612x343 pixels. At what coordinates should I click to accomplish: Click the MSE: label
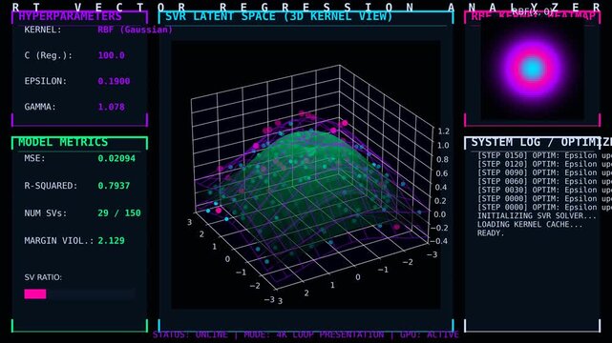coord(34,158)
